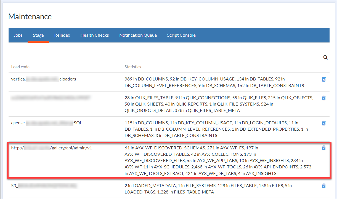This screenshot has width=337, height=199.
Task: Delete the S3 stage entry
Action: (324, 186)
